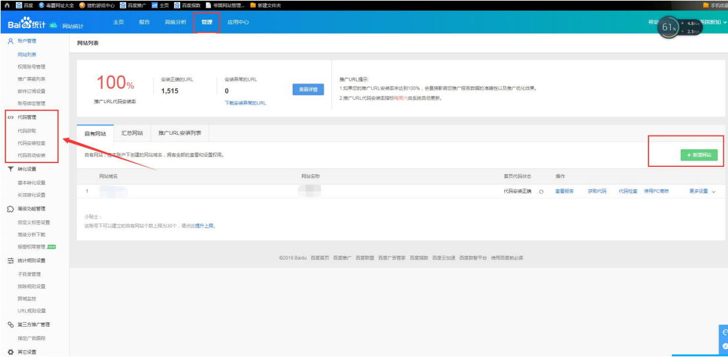
Task: Click the upper blue icon at the right edge
Action: tap(725, 333)
